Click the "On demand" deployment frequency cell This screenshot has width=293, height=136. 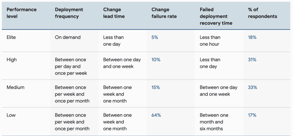[68, 37]
